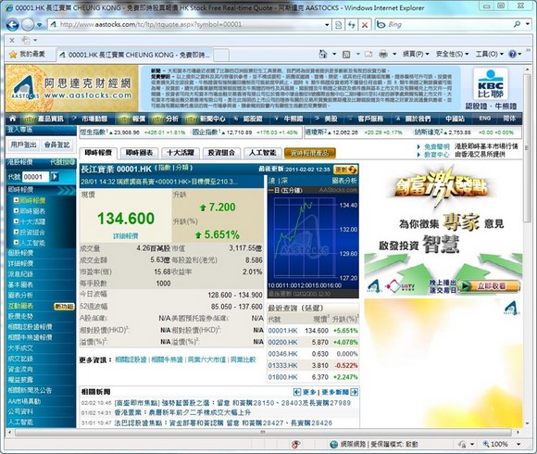This screenshot has width=537, height=454.
Task: Go to previous news with left arrow icon
Action: point(297,392)
